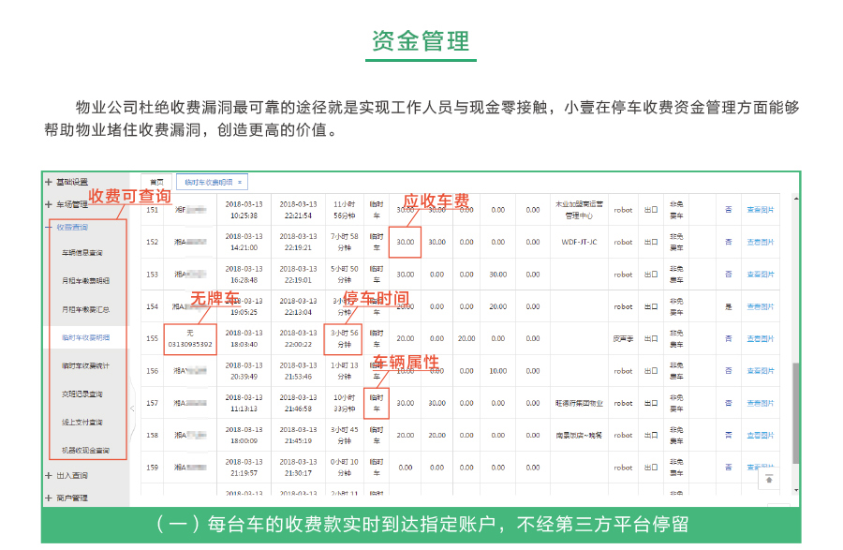843x550 pixels.
Task: Click the row number 159 cell
Action: click(152, 468)
